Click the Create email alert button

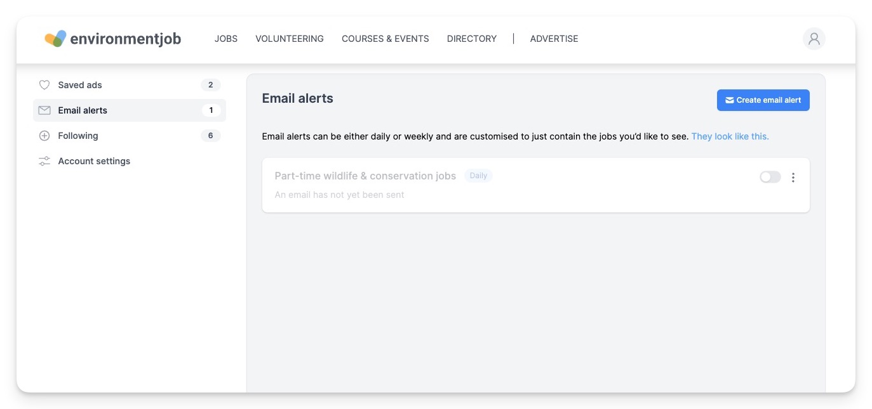[763, 100]
